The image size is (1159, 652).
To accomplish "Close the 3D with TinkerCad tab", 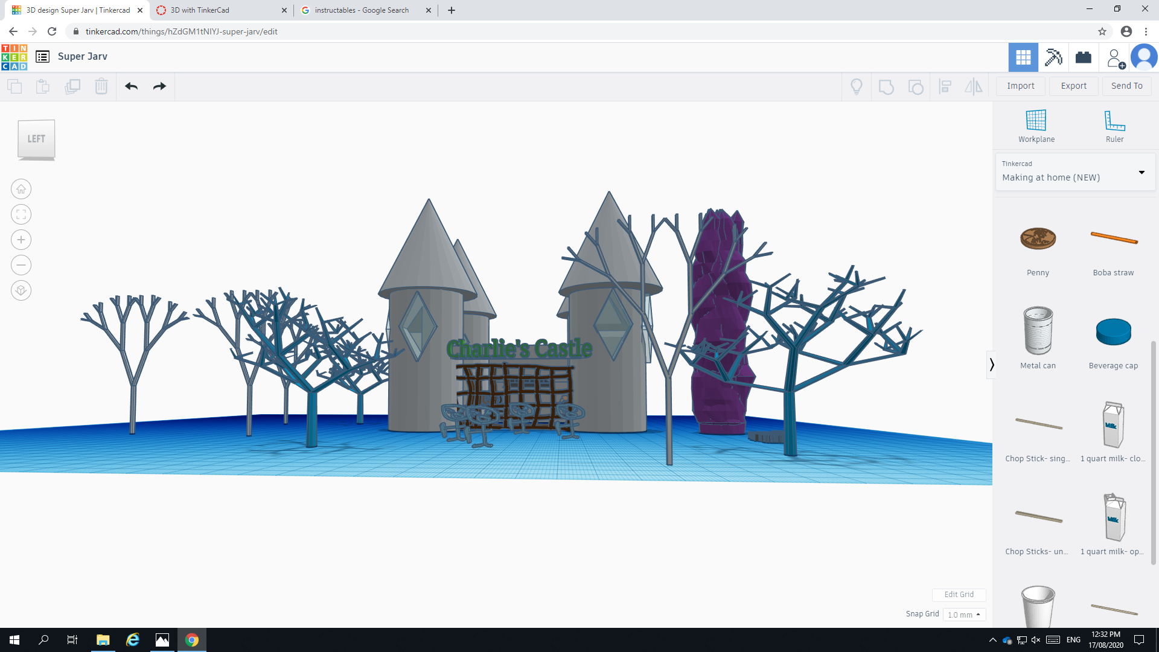I will coord(284,10).
